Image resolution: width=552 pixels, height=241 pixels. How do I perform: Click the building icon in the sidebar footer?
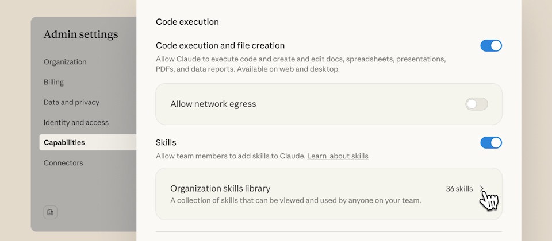point(51,212)
